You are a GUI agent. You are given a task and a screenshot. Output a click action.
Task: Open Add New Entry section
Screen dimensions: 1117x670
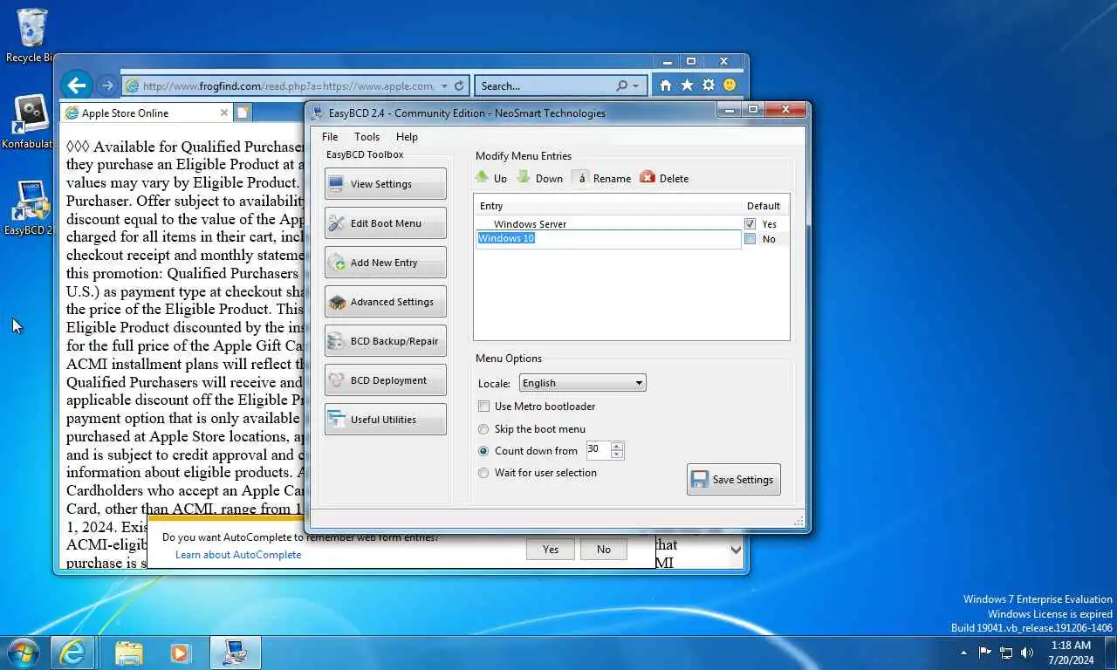[x=385, y=263]
